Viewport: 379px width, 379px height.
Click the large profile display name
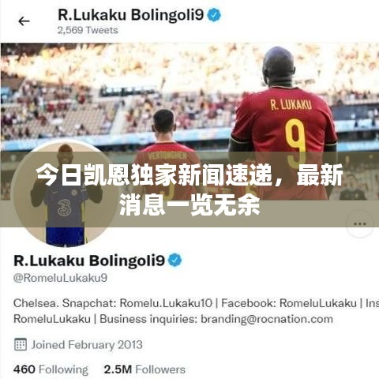89,261
